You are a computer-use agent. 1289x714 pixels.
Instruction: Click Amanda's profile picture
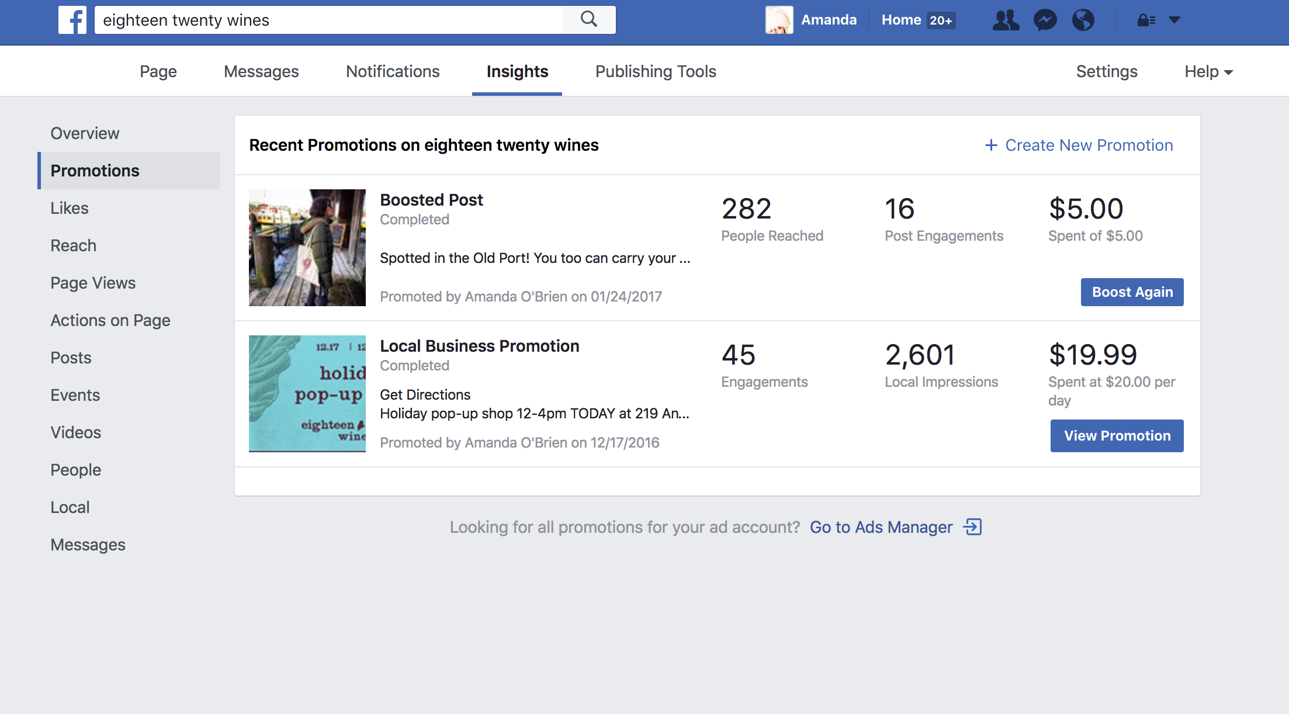click(779, 20)
